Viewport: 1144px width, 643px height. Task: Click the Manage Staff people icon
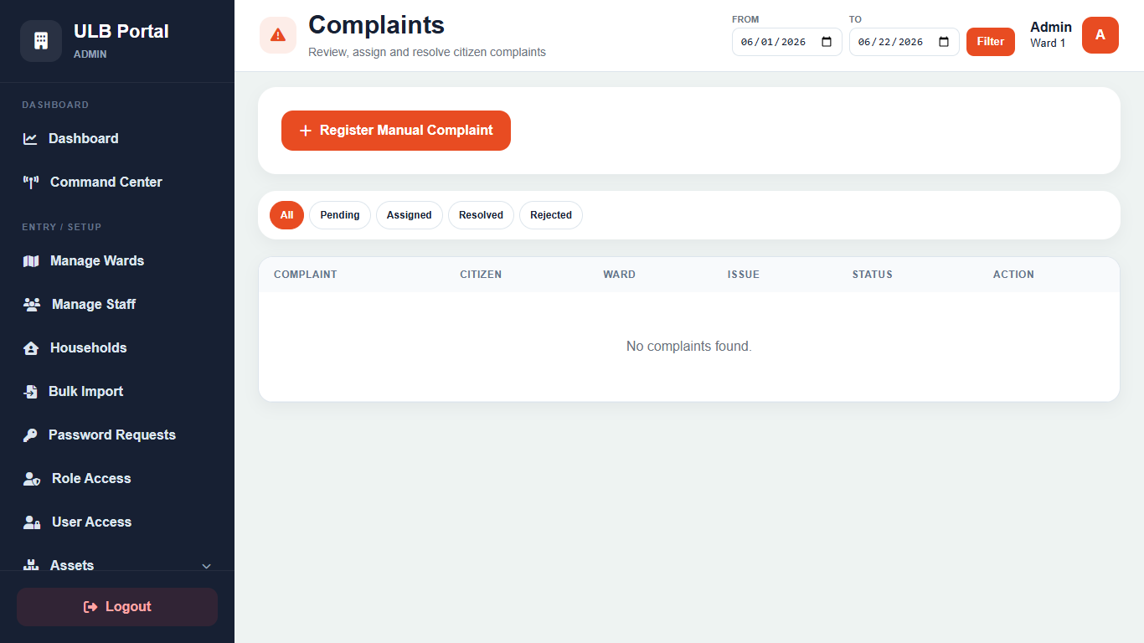tap(32, 305)
